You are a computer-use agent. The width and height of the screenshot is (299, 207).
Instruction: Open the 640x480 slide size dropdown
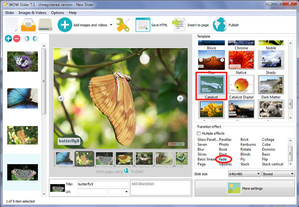pos(245,174)
